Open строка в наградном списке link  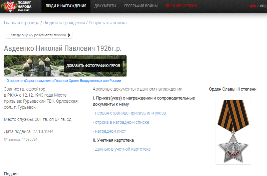(x=121, y=122)
